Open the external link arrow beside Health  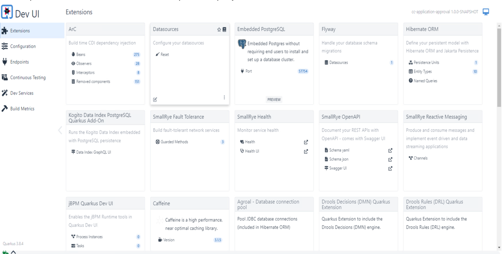(x=306, y=142)
